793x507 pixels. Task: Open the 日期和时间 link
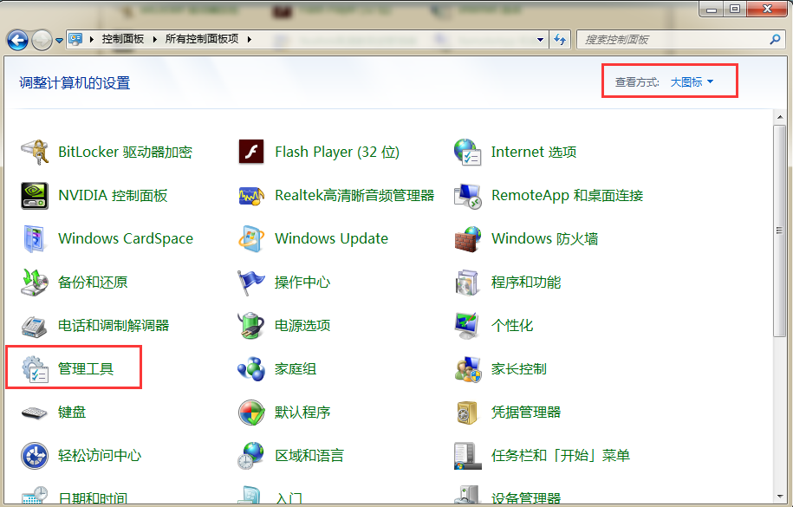pos(93,497)
